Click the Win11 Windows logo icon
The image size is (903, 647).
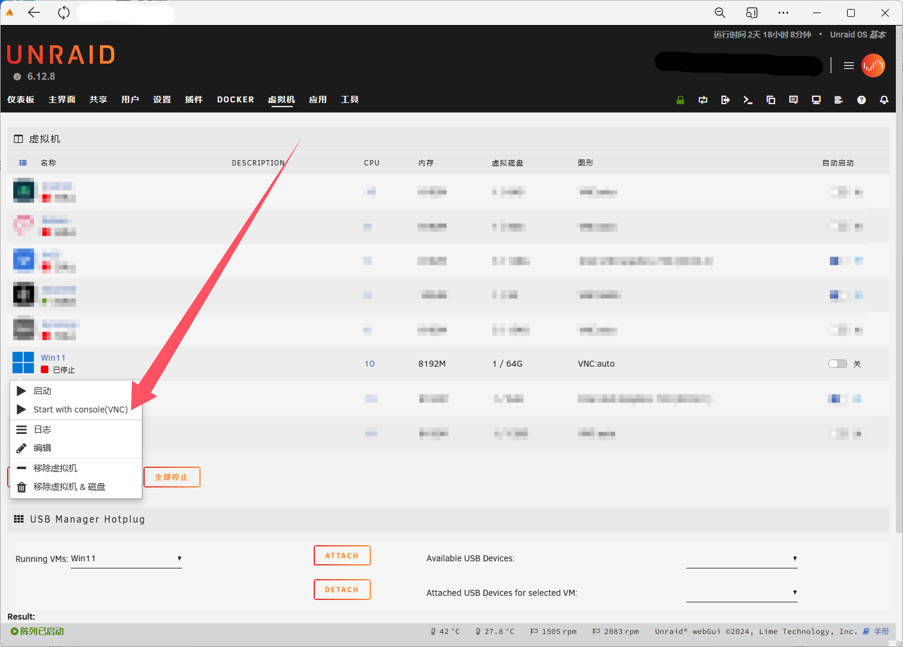click(23, 362)
